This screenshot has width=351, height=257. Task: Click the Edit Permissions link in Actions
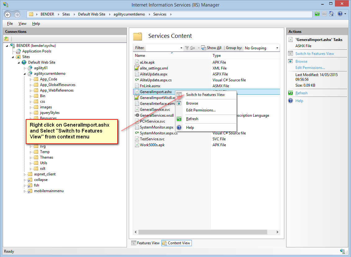tap(310, 68)
